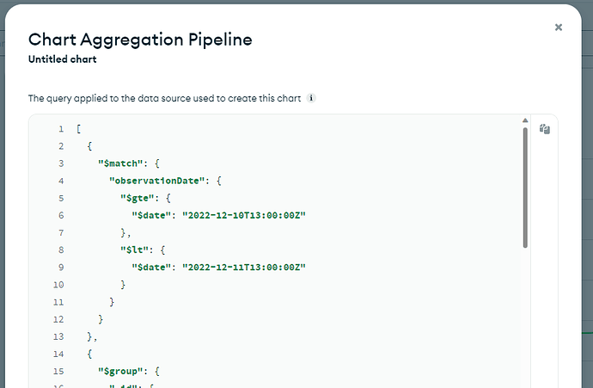Click line number 1 in the gutter

click(61, 129)
